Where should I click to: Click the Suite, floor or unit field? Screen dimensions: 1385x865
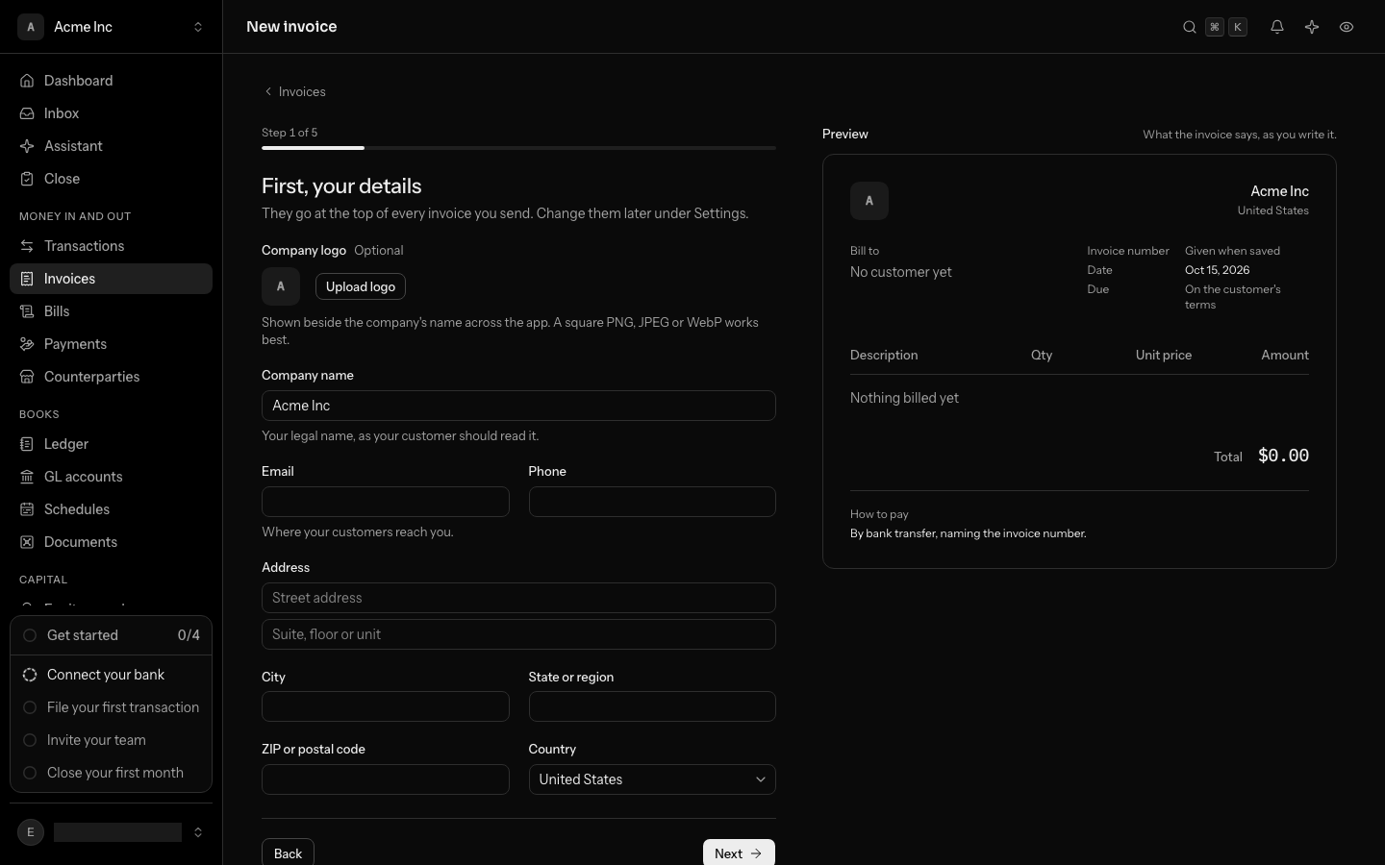tap(518, 634)
